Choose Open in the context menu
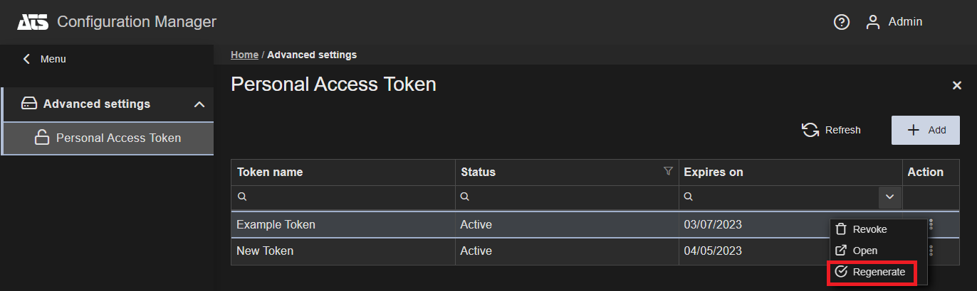 [864, 251]
